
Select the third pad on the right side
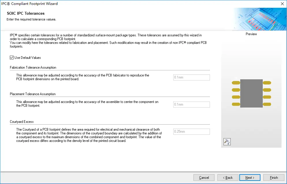267,97
